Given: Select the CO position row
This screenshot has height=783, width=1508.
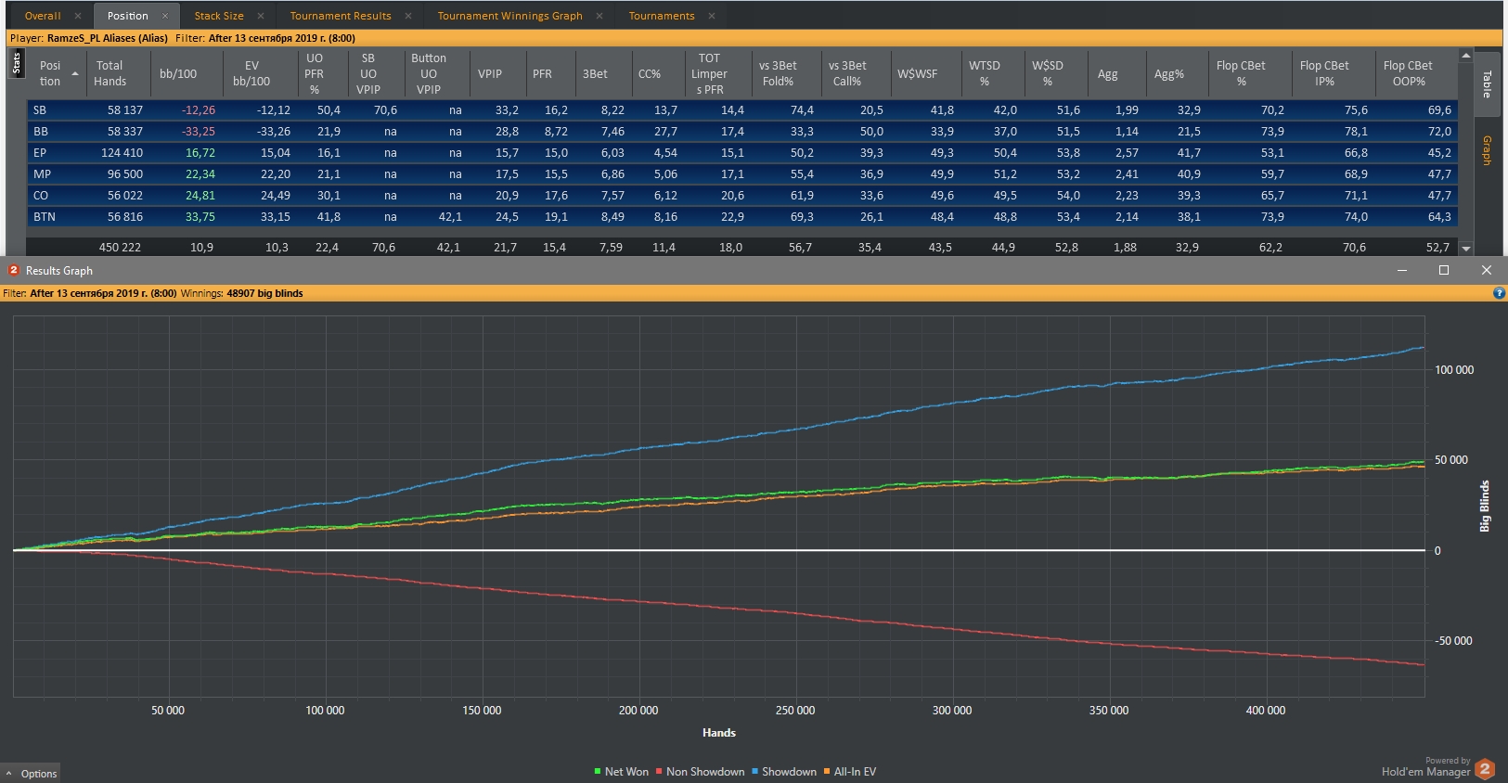Looking at the screenshot, I should (x=741, y=195).
